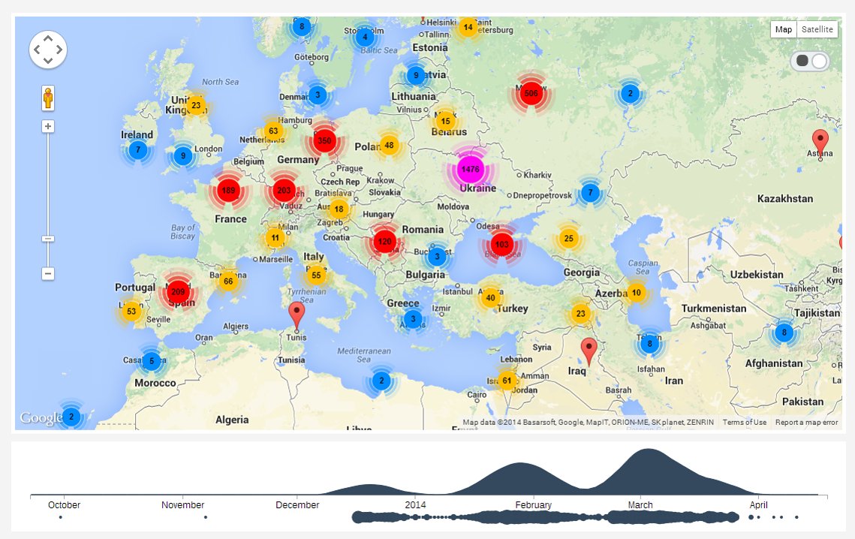Click the yellow 53 cluster in Portugal

pos(131,312)
